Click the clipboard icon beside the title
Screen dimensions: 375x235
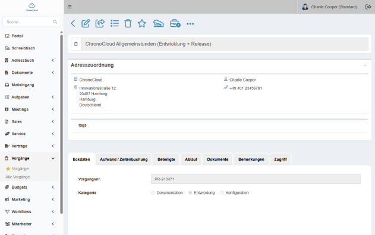pyautogui.click(x=76, y=44)
